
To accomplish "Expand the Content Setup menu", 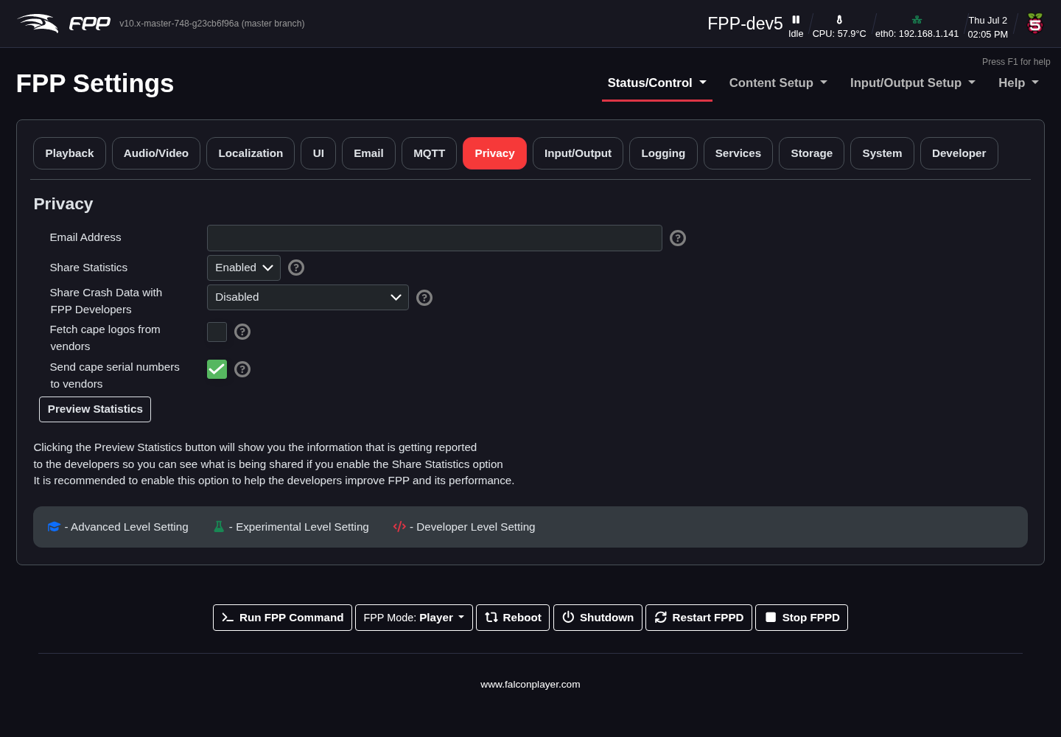I will (x=778, y=83).
